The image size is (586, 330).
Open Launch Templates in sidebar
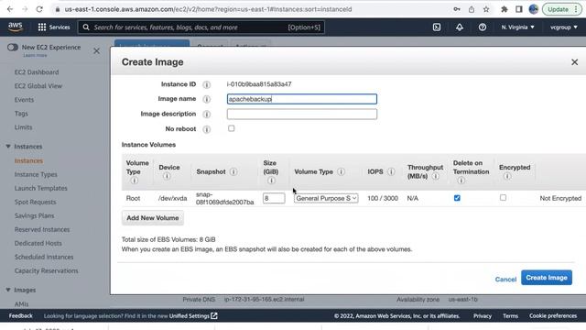(40, 188)
